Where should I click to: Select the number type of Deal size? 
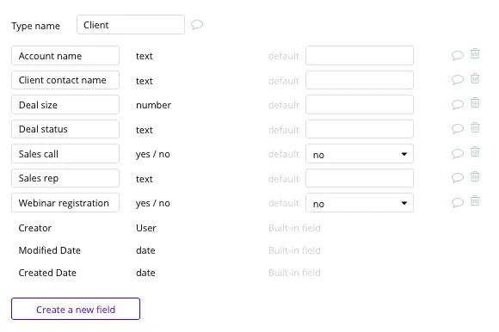click(x=153, y=105)
